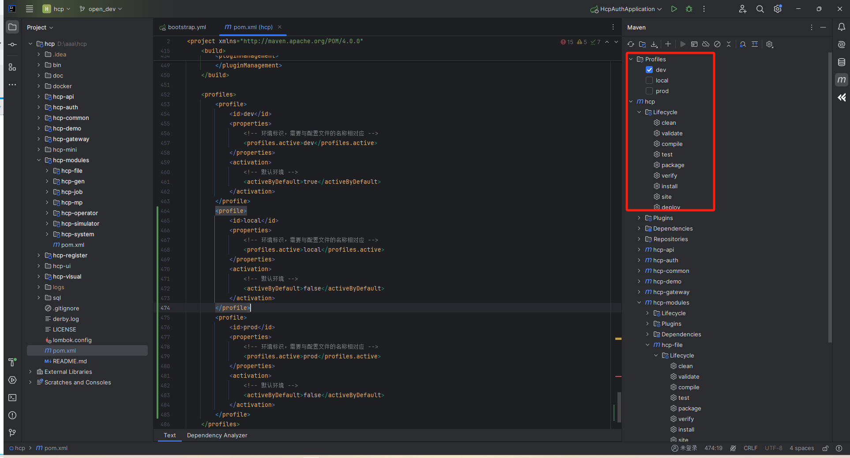Open the Terminal tool window

tap(12, 398)
